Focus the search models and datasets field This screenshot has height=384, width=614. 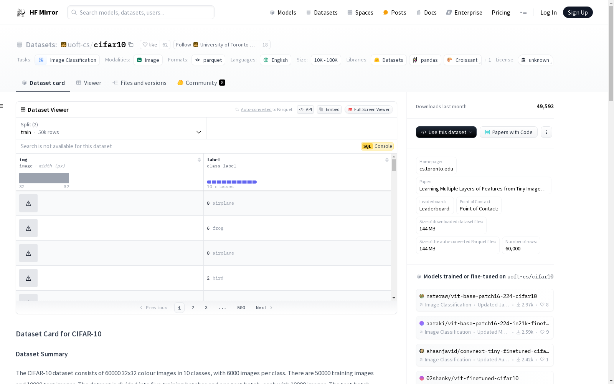pos(141,13)
